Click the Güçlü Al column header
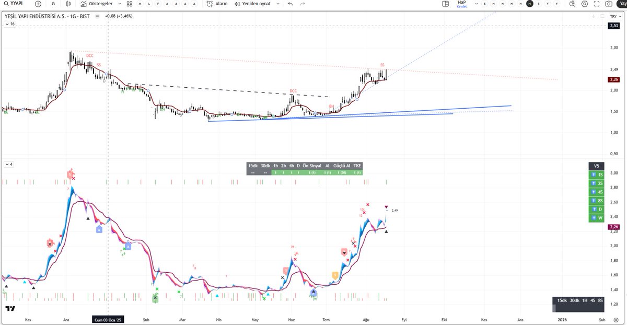The image size is (627, 325). point(342,165)
